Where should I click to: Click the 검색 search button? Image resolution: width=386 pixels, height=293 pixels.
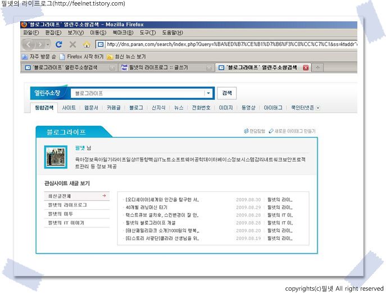pos(227,93)
